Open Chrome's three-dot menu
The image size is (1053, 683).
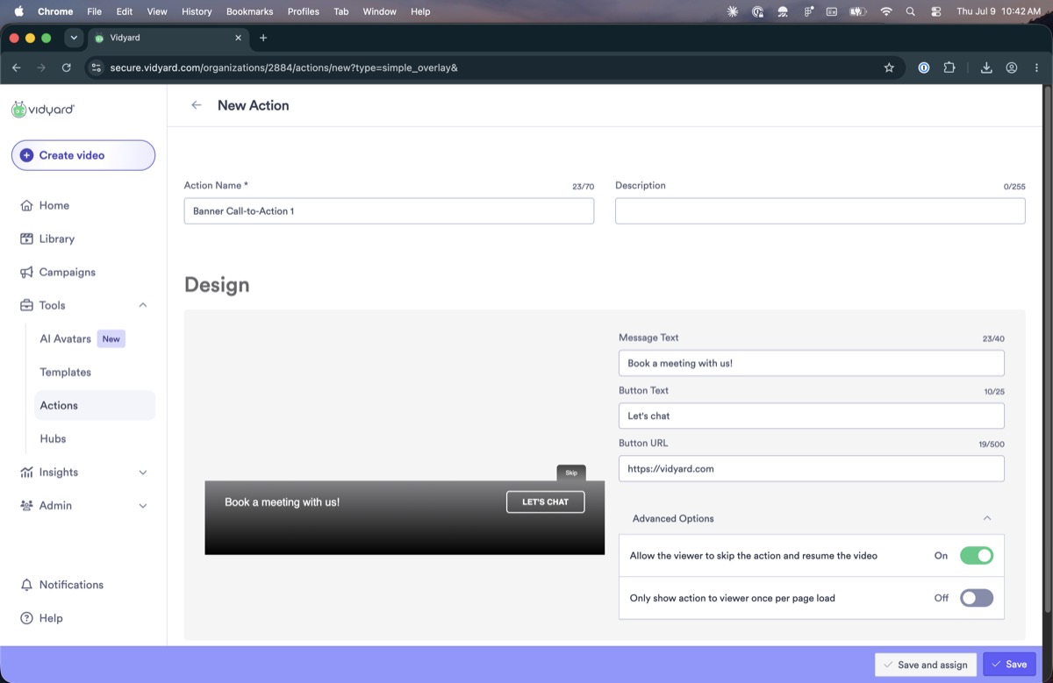[1036, 68]
